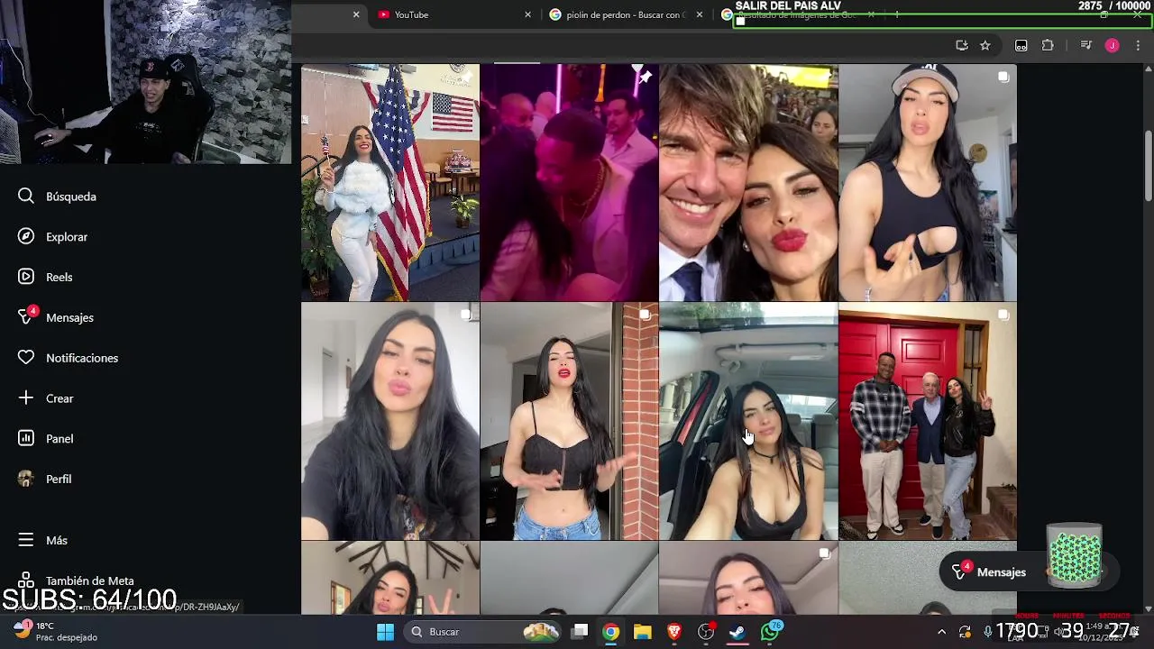
Task: Open Perfil from the sidebar
Action: point(45,480)
